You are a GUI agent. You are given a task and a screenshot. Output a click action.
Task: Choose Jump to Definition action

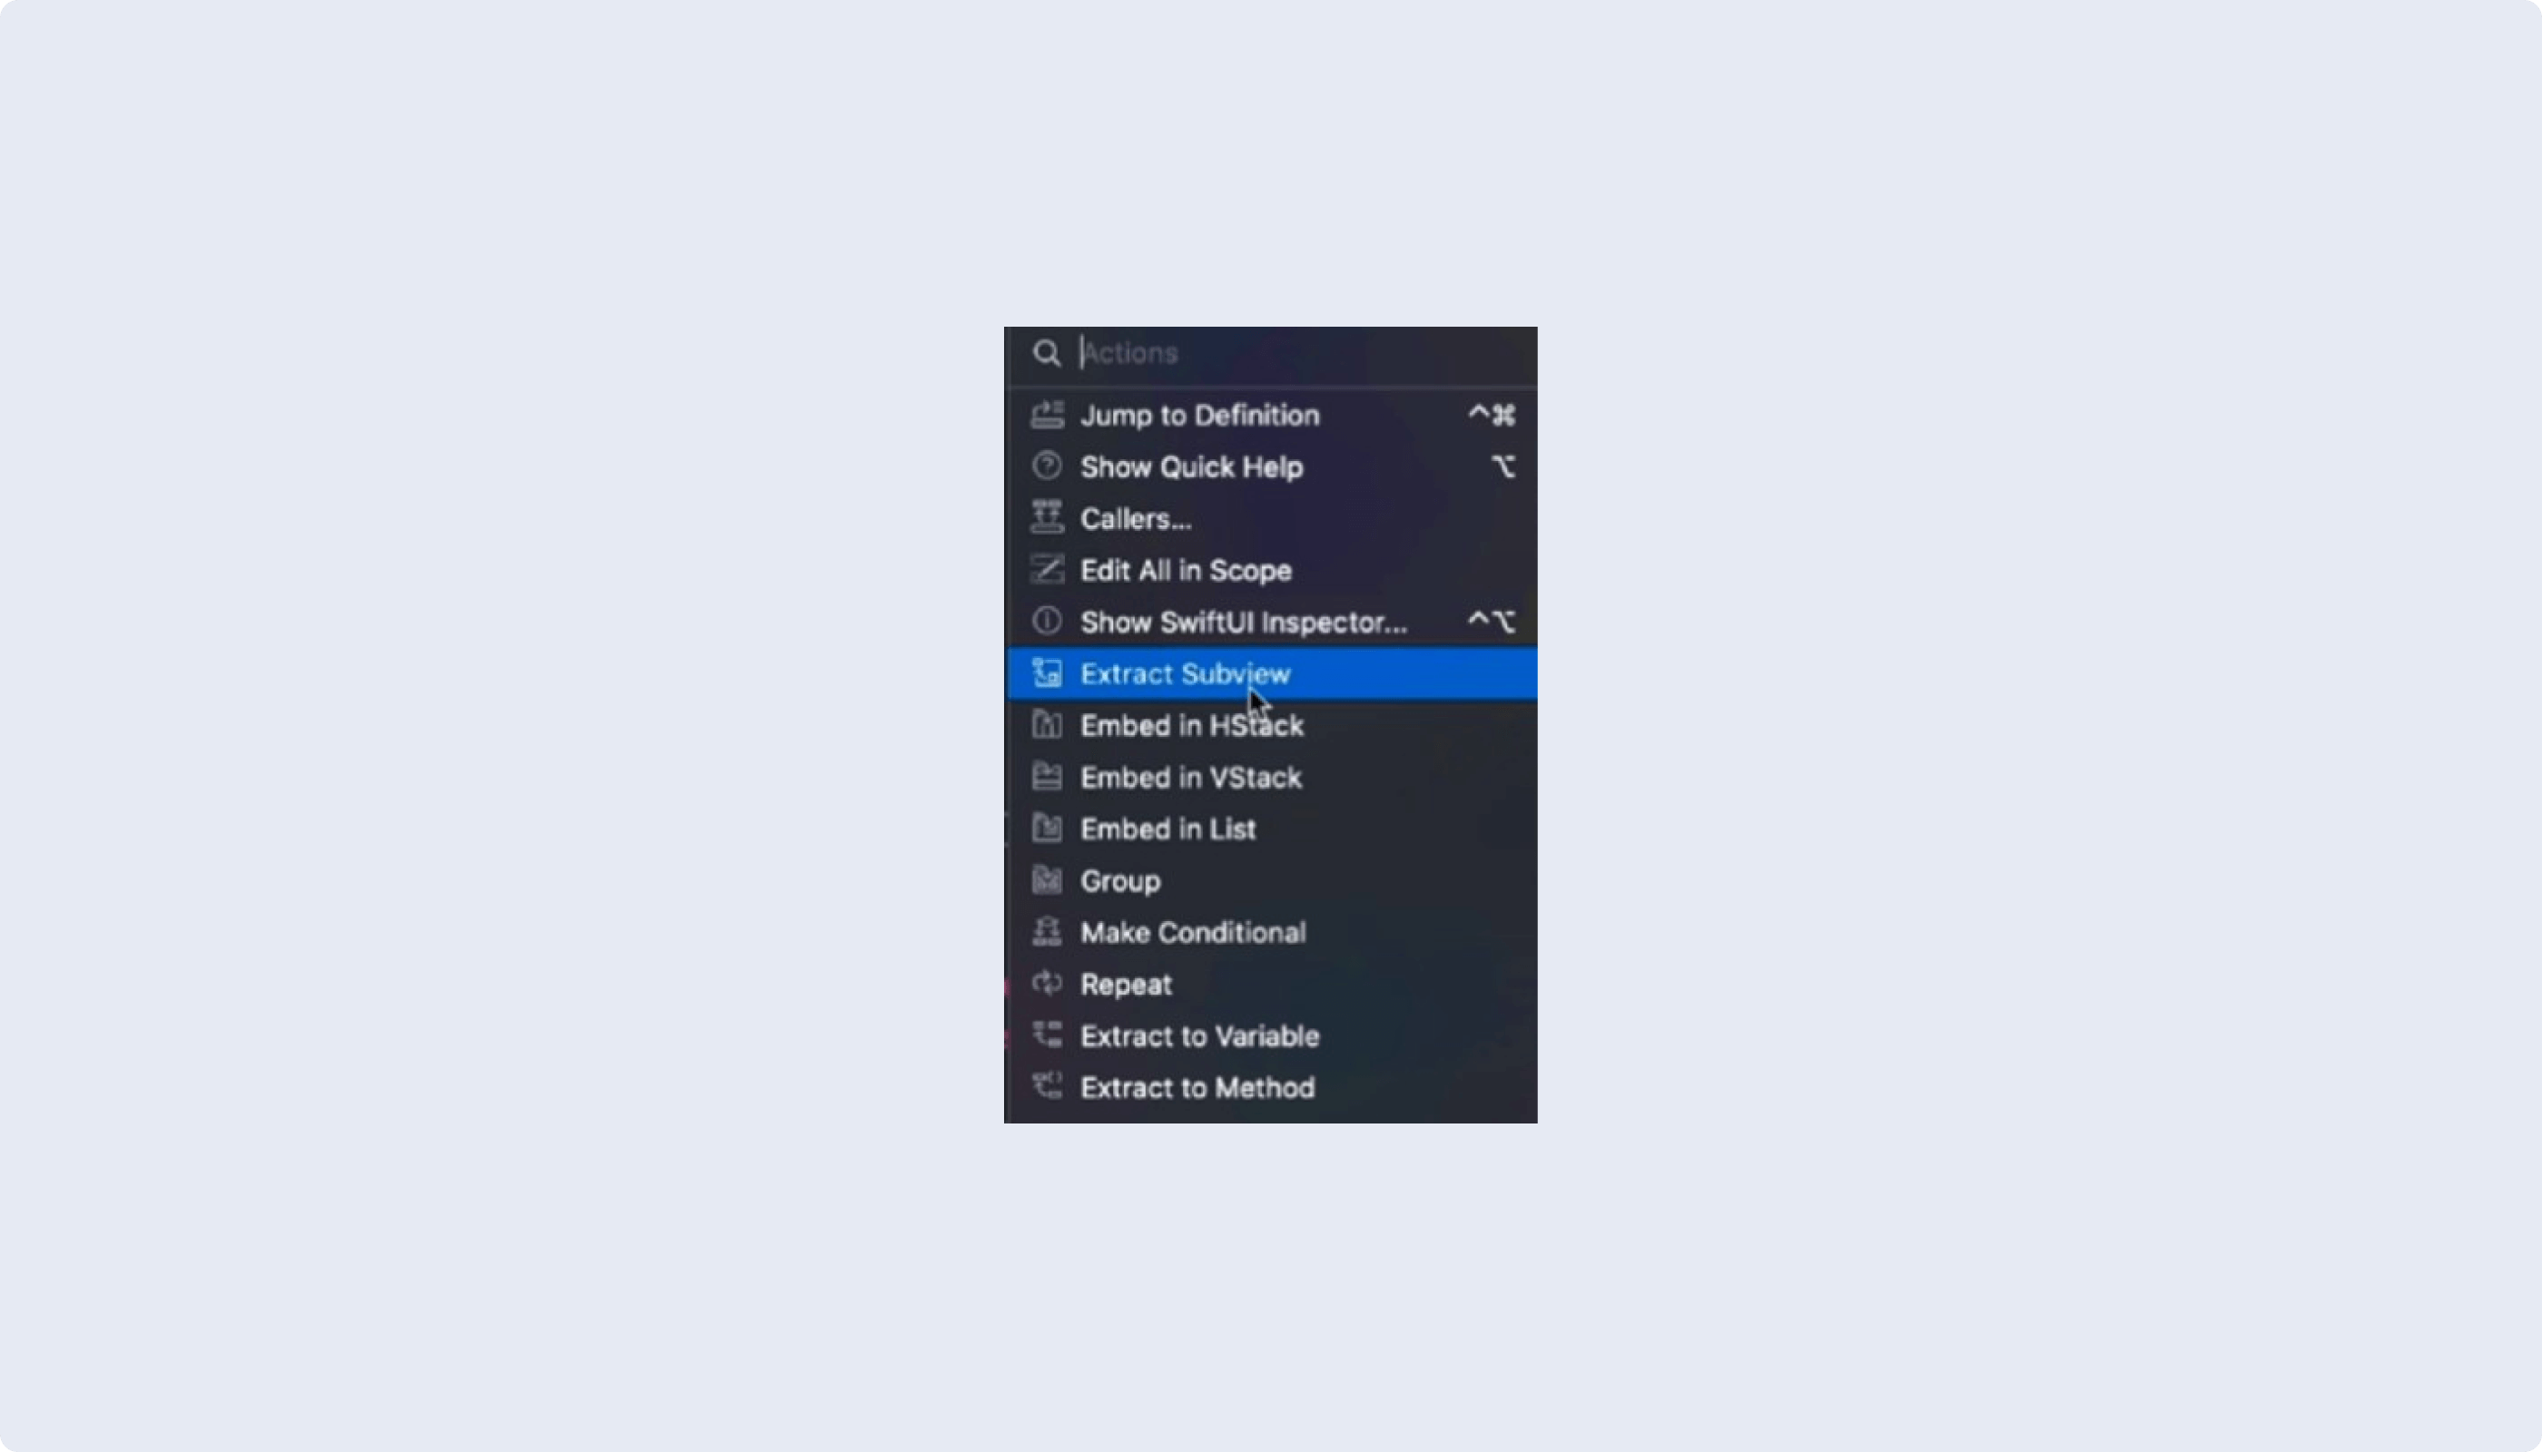click(x=1271, y=415)
